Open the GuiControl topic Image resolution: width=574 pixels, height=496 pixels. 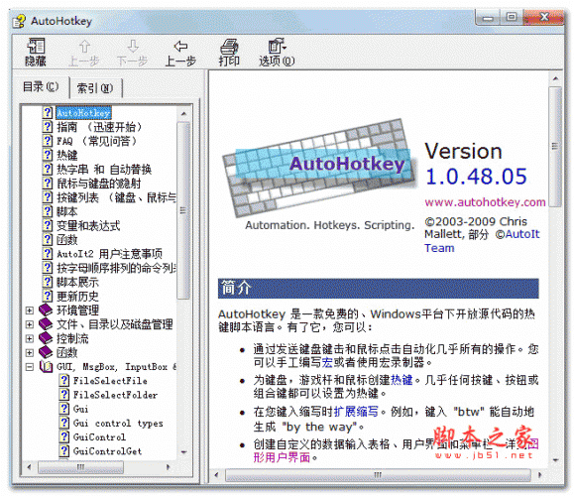click(99, 437)
